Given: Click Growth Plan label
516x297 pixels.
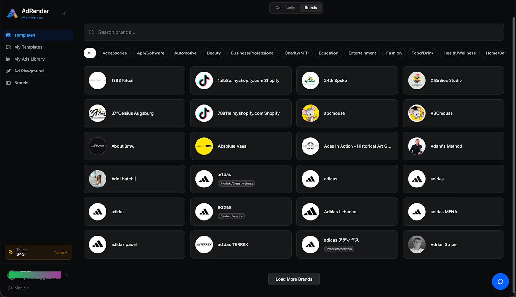Looking at the screenshot, I should point(35,18).
